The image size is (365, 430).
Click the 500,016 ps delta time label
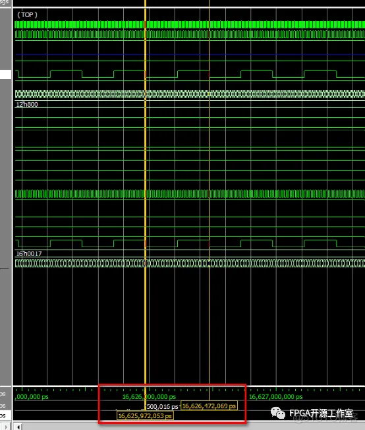click(162, 407)
